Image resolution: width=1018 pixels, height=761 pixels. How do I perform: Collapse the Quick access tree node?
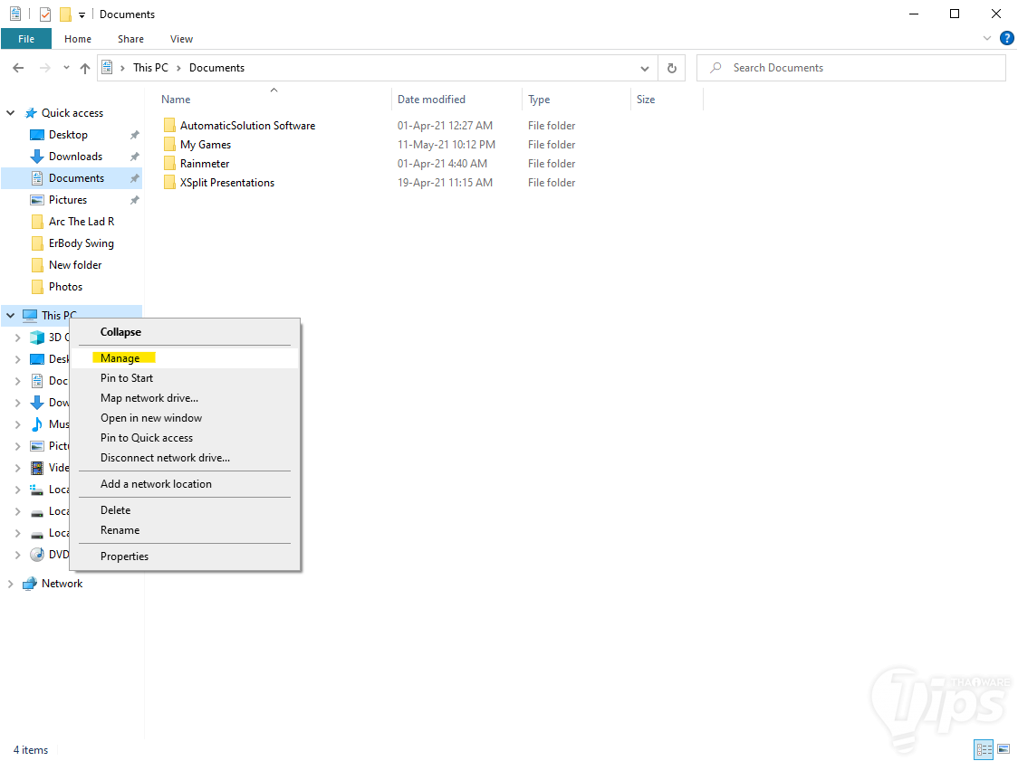pos(10,113)
